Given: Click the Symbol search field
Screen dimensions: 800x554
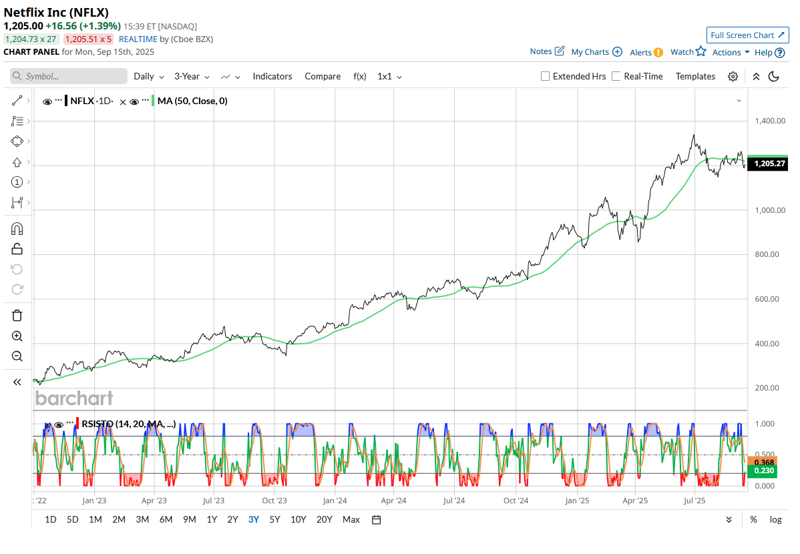Looking at the screenshot, I should coord(68,76).
